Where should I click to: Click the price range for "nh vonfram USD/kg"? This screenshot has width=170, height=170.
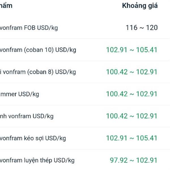[131, 116]
